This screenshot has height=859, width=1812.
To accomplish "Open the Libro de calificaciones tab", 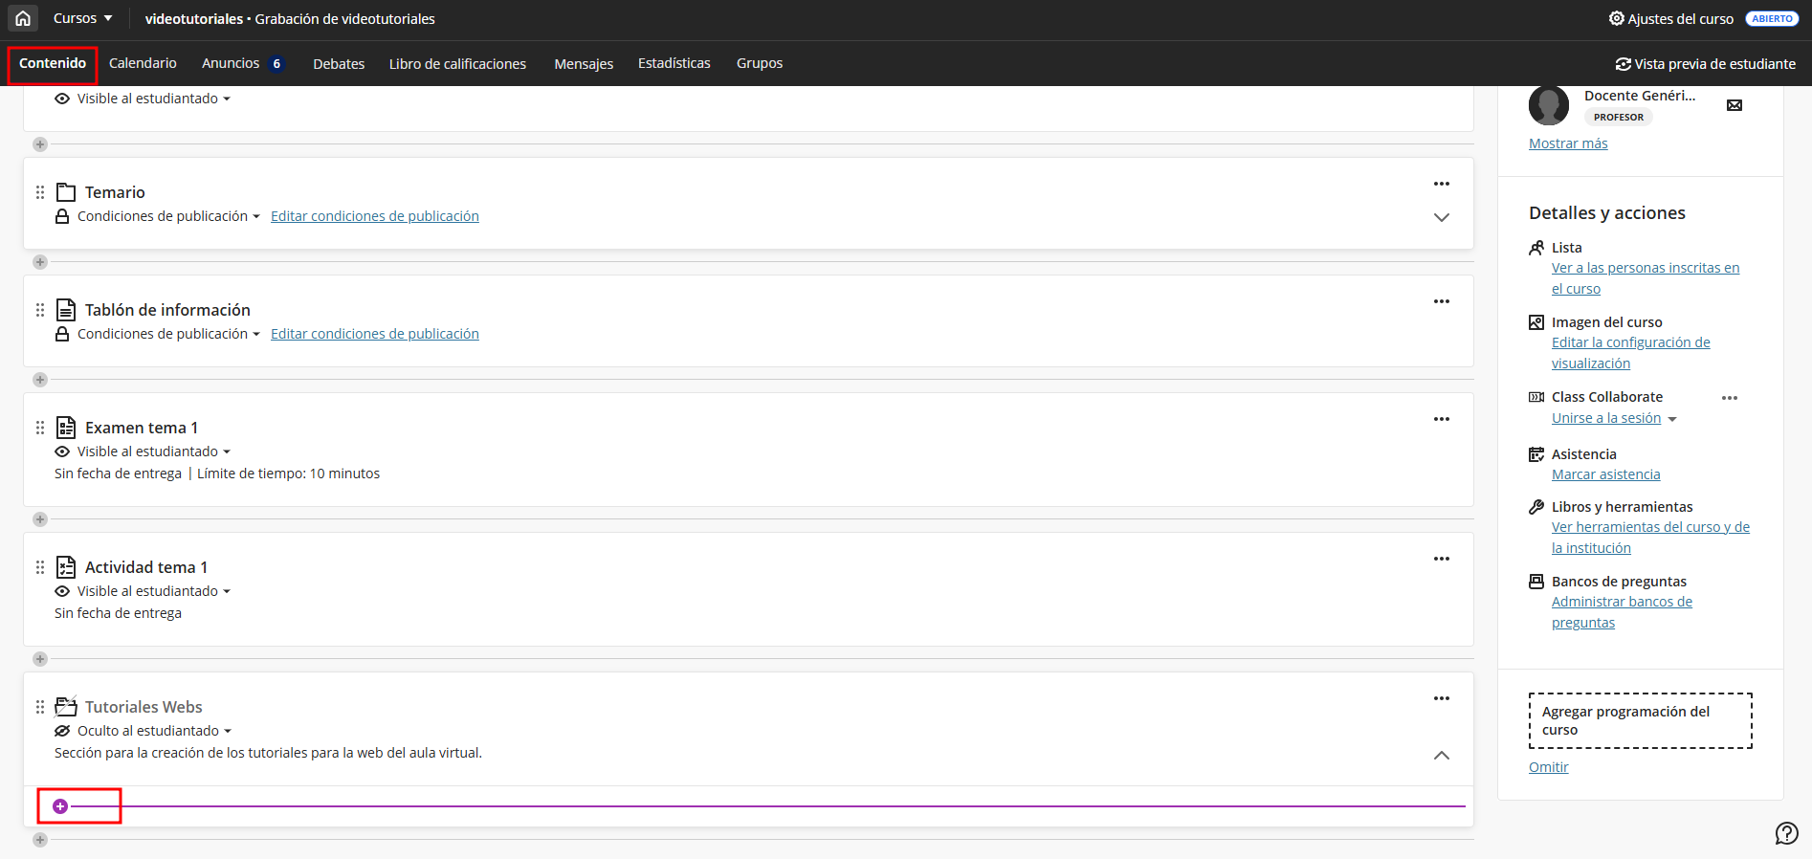I will click(x=457, y=64).
